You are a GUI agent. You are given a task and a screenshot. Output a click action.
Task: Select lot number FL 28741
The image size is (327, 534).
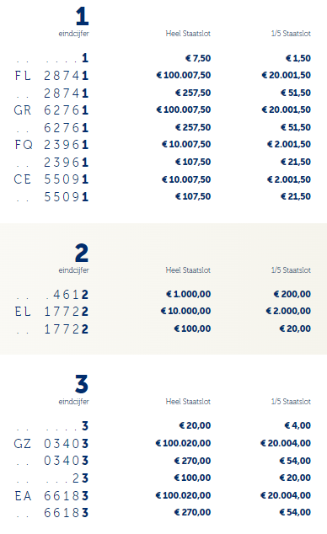(x=51, y=75)
